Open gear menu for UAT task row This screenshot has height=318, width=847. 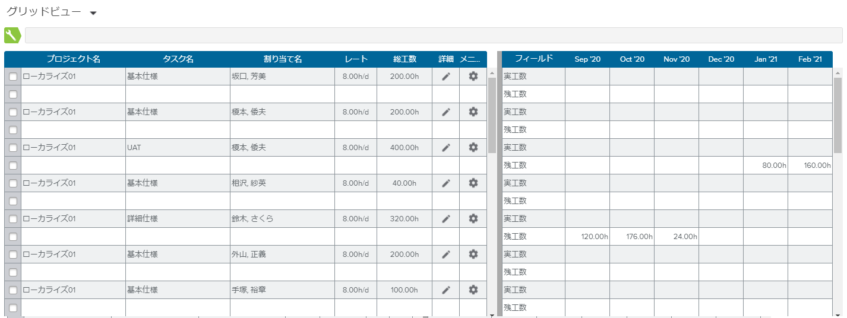(473, 148)
